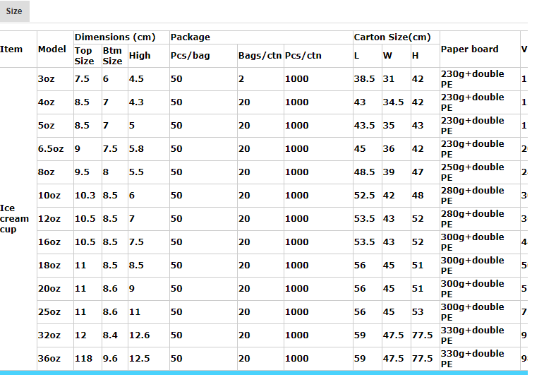Select the Top Size subheader
This screenshot has height=375, width=544.
coord(84,56)
